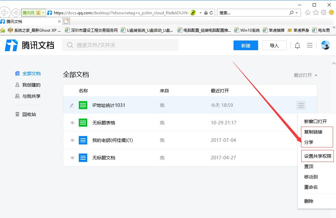Click the eye icon beside 我的老師(何佳儒)(1)

point(72,140)
